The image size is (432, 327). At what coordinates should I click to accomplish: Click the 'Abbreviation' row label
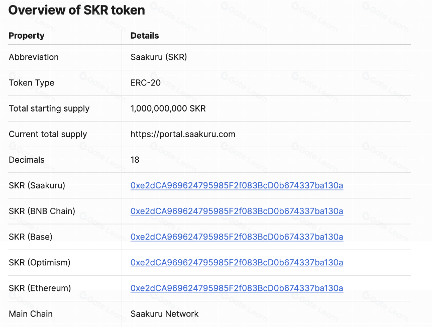point(34,57)
